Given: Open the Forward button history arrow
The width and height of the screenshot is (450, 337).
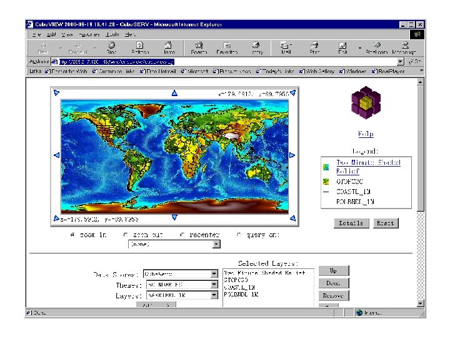Looking at the screenshot, I should pyautogui.click(x=95, y=48).
